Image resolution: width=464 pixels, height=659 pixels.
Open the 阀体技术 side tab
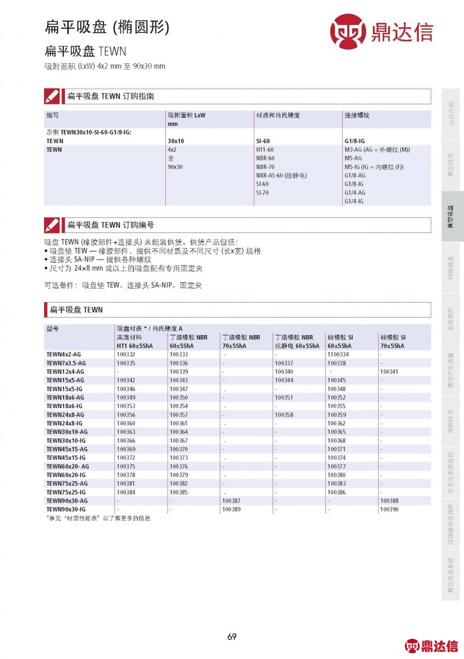(451, 421)
